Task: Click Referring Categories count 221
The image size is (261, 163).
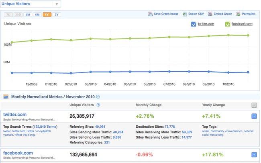Action: tap(107, 143)
